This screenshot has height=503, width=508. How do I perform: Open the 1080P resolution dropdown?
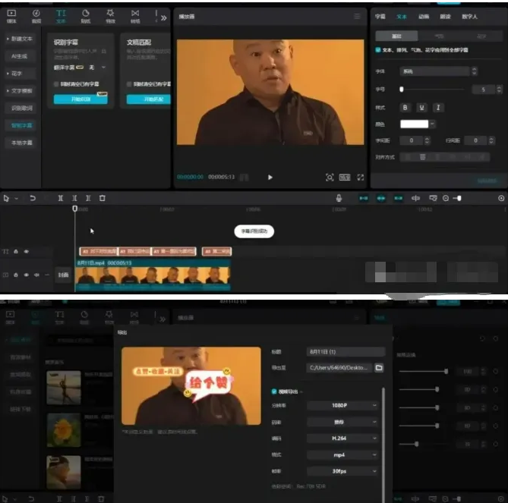coord(342,405)
